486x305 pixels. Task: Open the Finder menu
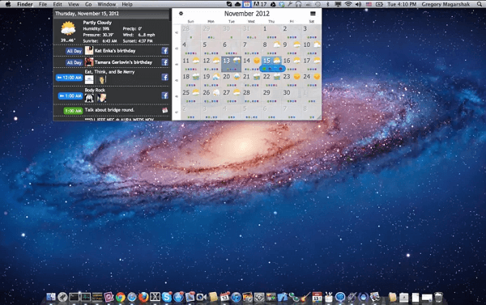25,4
